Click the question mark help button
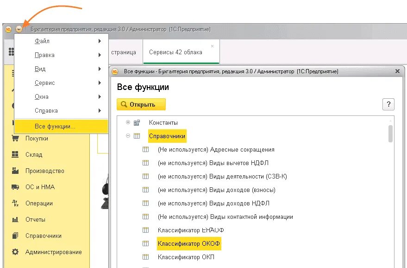This screenshot has width=407, height=268. click(x=388, y=104)
